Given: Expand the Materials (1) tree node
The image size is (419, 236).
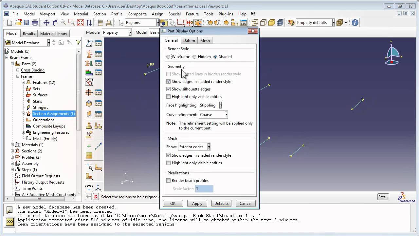Looking at the screenshot, I should tap(12, 145).
